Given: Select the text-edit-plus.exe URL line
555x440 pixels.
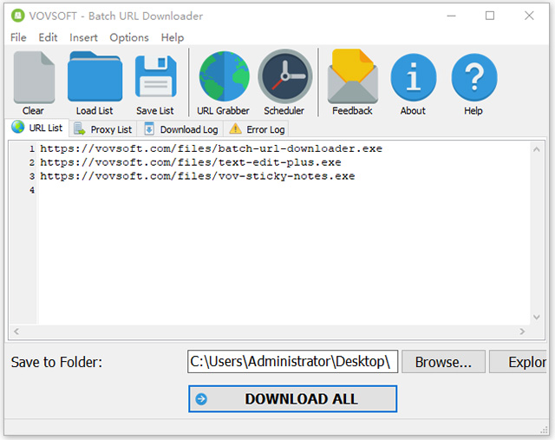Looking at the screenshot, I should 191,162.
